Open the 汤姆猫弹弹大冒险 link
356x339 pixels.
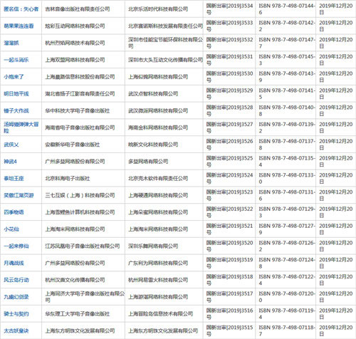21,127
